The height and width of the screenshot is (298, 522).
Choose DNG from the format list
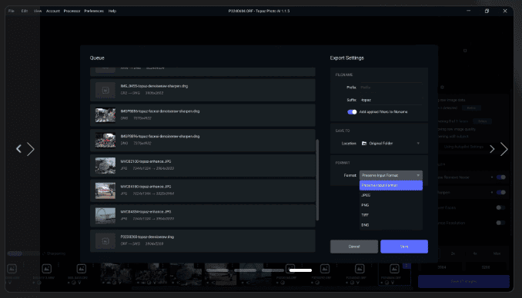391,225
